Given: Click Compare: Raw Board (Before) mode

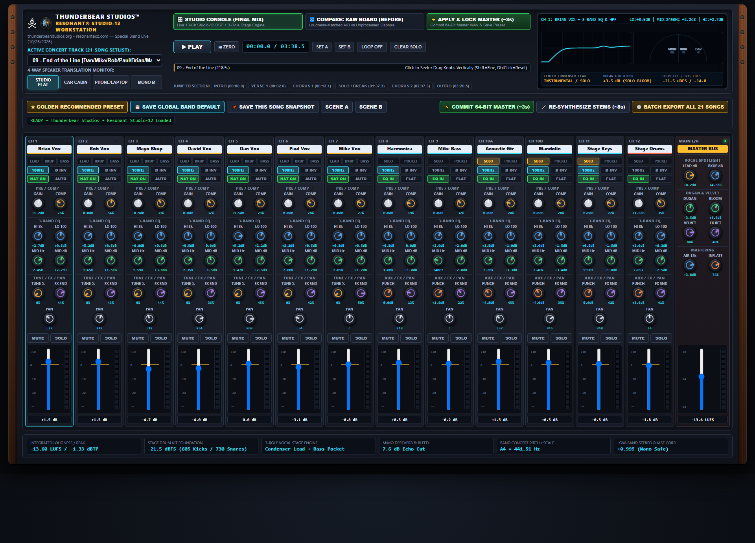Looking at the screenshot, I should tap(365, 22).
